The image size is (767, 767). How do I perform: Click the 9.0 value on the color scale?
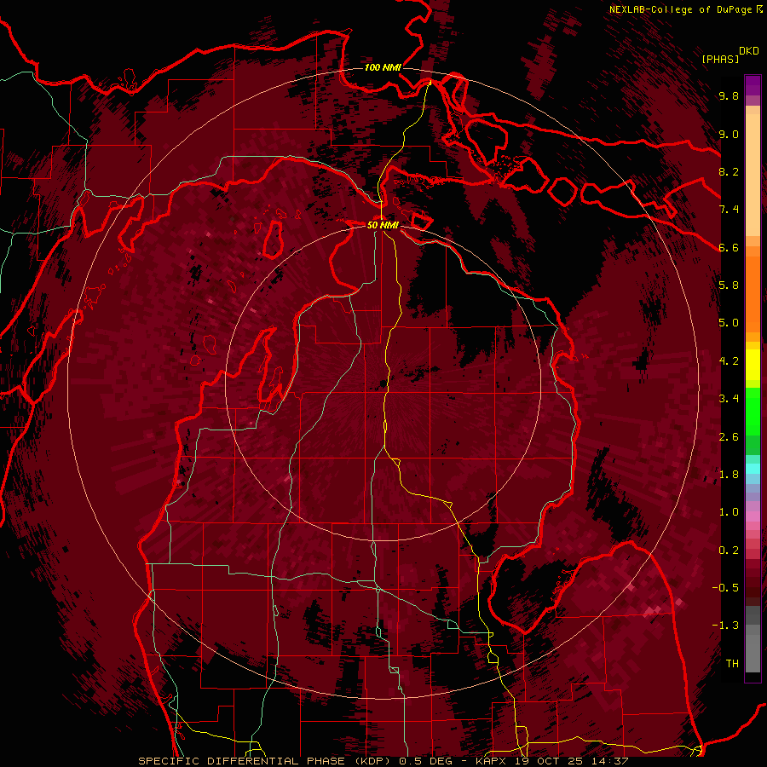729,134
